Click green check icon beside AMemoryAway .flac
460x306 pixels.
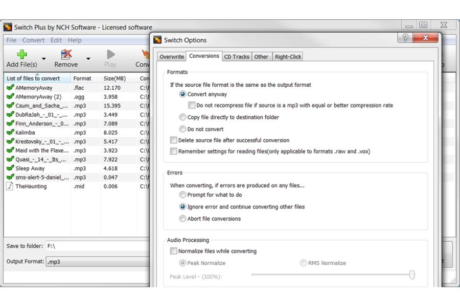(x=10, y=87)
